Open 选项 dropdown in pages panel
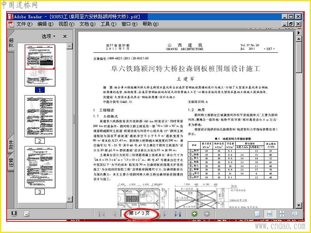The height and width of the screenshot is (233, 311). click(49, 36)
